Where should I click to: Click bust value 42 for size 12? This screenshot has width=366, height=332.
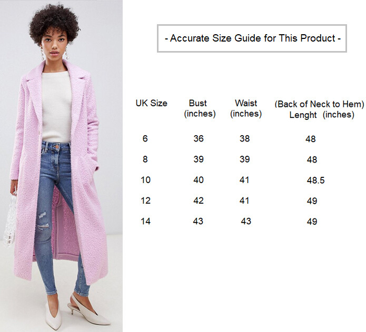point(198,200)
